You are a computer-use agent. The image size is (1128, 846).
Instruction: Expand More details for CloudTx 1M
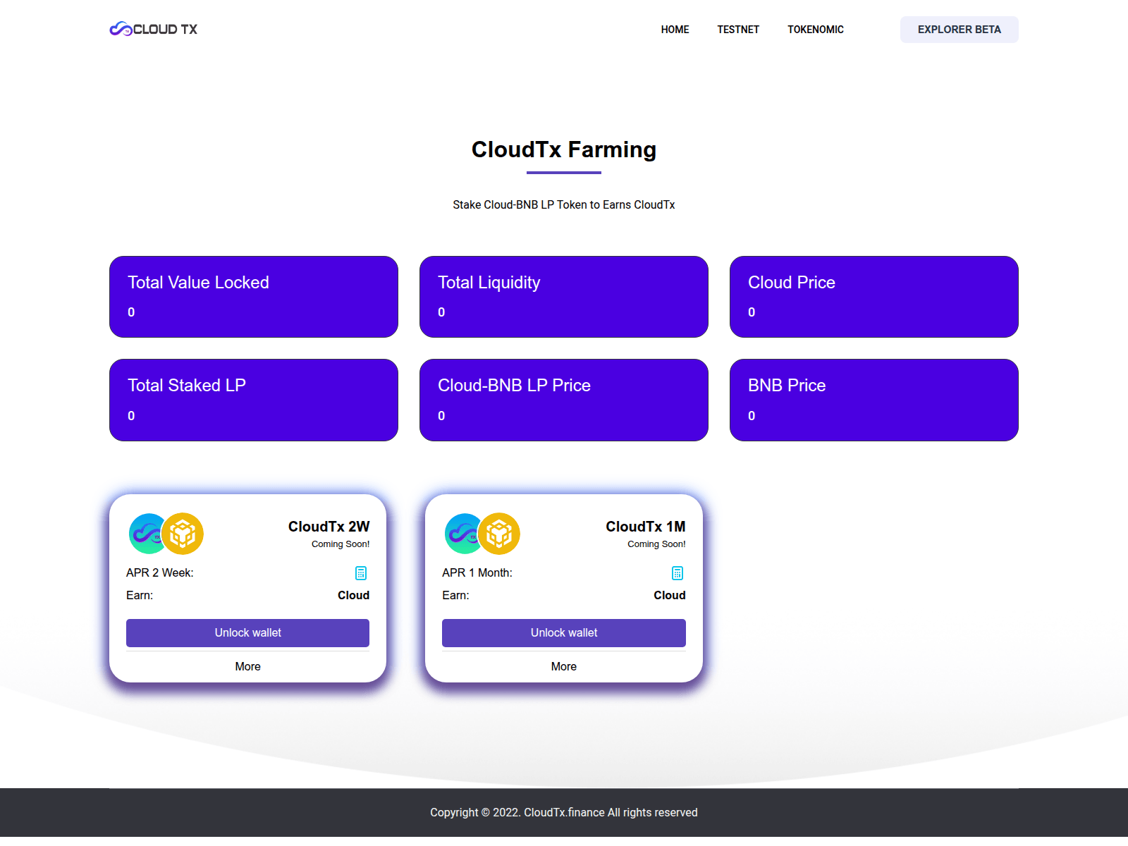[563, 666]
